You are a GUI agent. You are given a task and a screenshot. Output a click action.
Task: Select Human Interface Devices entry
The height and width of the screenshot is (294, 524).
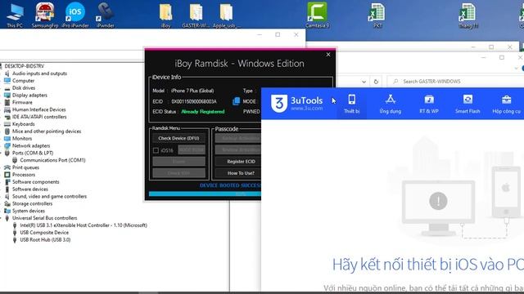coord(39,109)
